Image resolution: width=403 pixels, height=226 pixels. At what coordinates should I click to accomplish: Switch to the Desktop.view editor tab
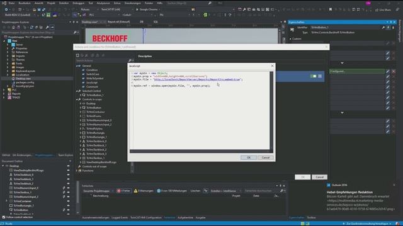pos(89,22)
